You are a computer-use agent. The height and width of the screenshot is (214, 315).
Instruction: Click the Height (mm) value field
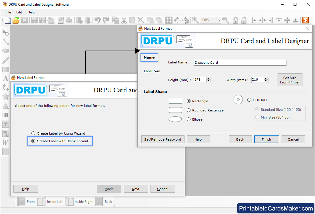click(200, 80)
